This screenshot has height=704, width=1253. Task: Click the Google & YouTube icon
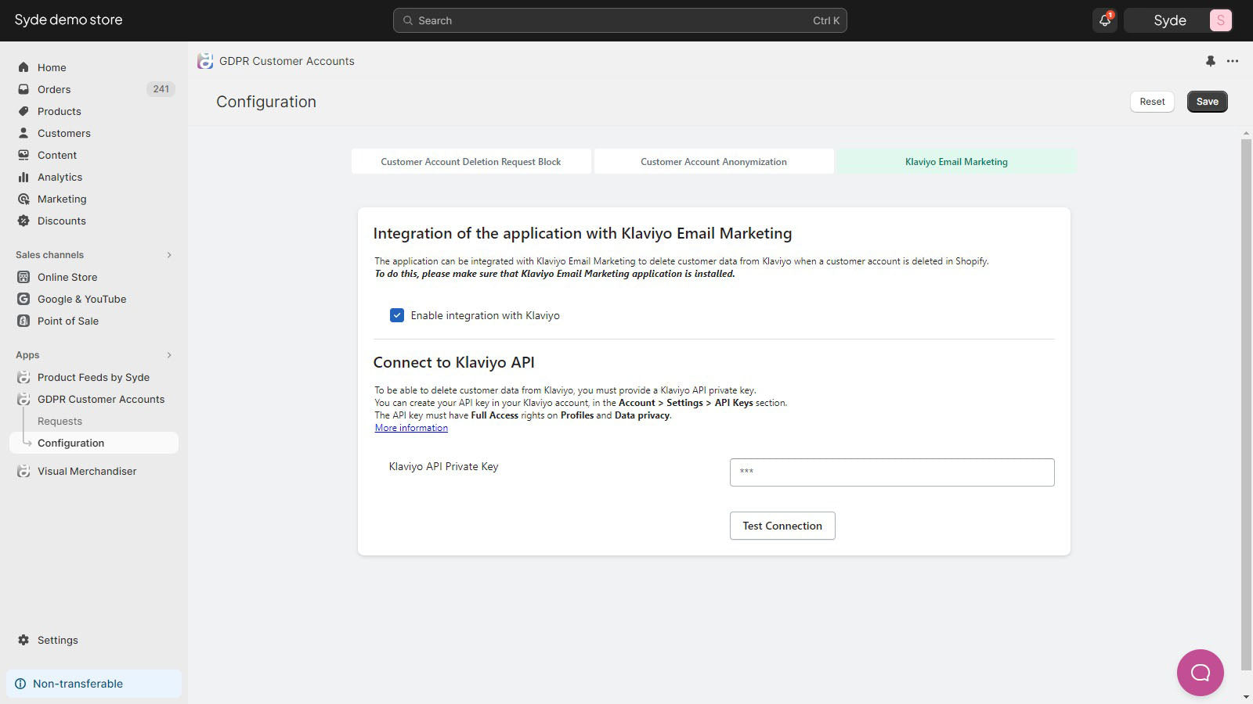click(23, 299)
